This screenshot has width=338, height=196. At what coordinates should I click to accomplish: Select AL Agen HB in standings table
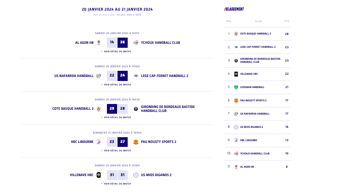(247, 167)
